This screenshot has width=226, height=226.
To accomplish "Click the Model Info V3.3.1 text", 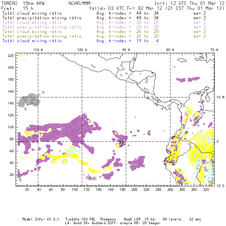I will (x=37, y=219).
